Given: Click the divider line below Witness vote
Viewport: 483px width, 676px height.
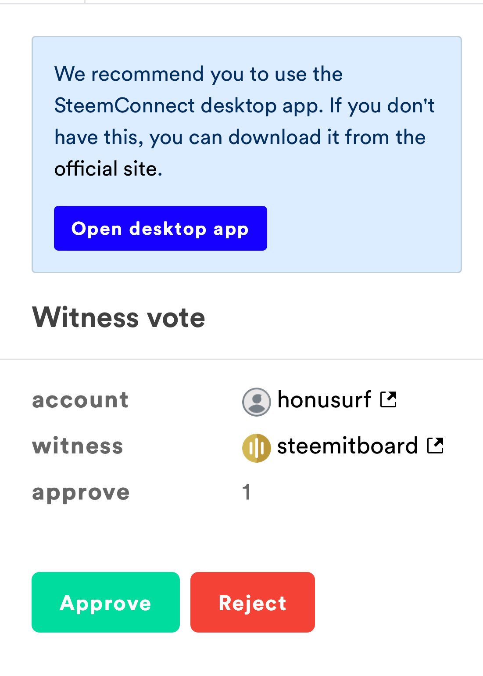Looking at the screenshot, I should [x=241, y=359].
